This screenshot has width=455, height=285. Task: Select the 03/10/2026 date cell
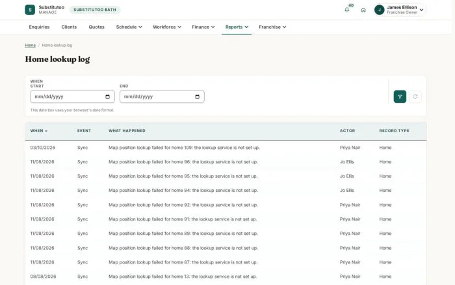pyautogui.click(x=43, y=148)
